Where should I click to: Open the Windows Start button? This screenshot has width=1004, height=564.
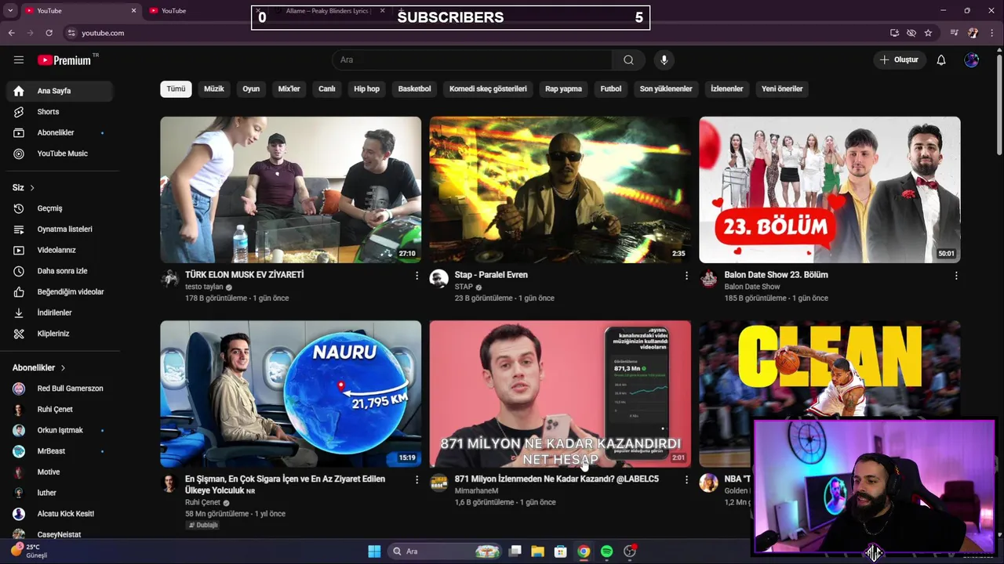click(374, 551)
